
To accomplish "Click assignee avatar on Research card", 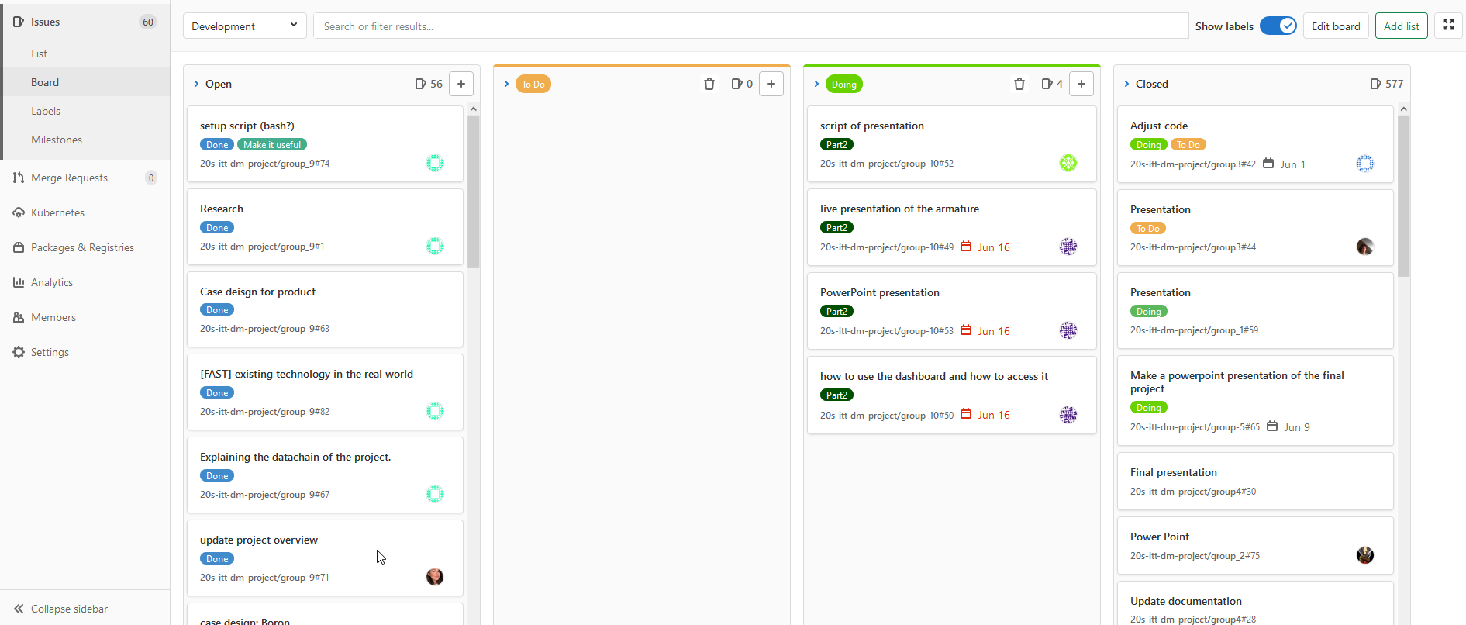I will click(435, 246).
